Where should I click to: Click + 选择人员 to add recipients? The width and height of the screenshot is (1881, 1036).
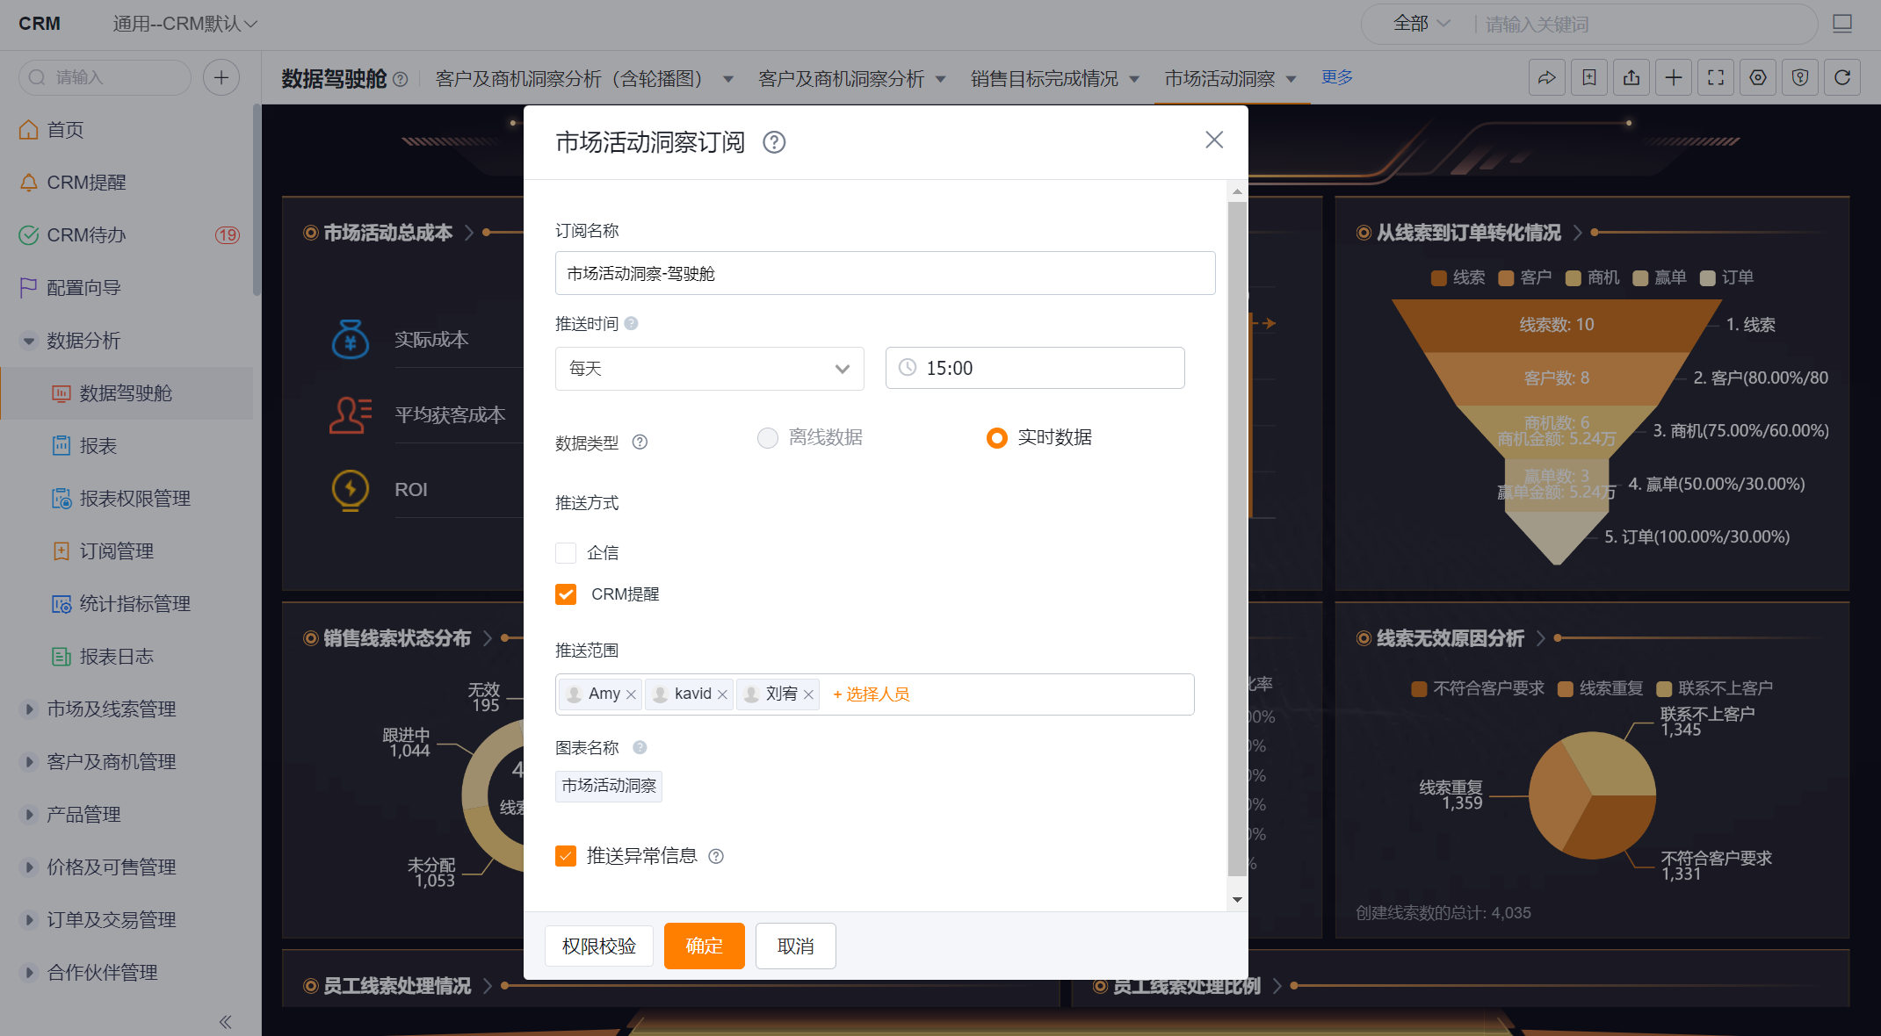pos(872,694)
